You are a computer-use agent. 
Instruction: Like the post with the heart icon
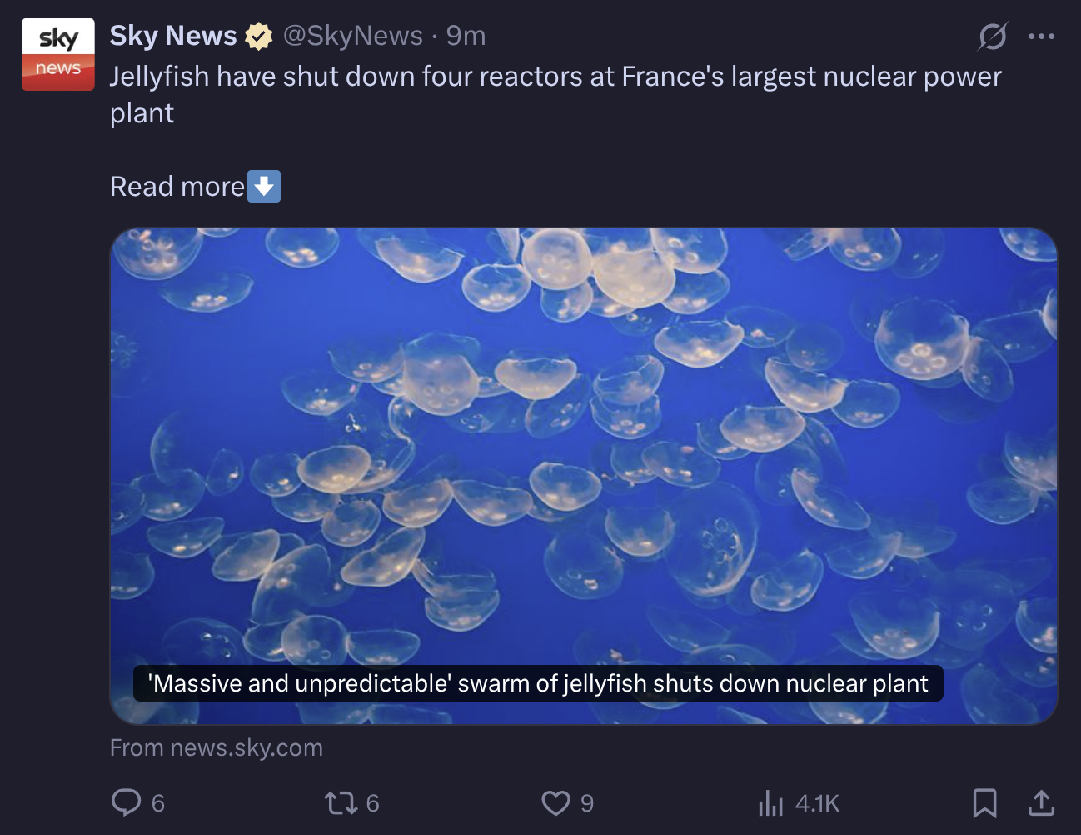[x=555, y=802]
